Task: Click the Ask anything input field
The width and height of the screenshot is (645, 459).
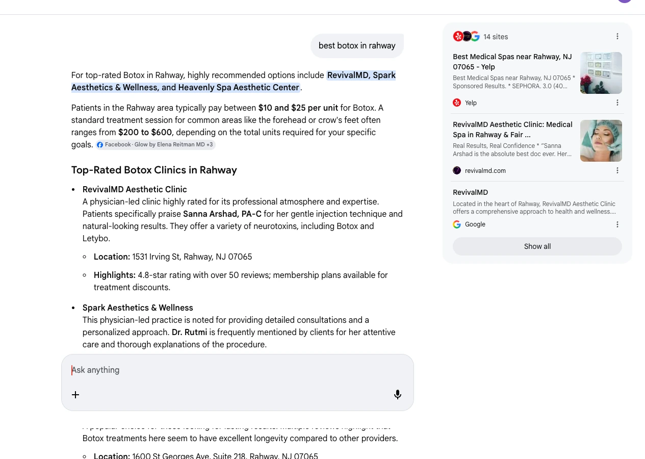Action: [237, 370]
